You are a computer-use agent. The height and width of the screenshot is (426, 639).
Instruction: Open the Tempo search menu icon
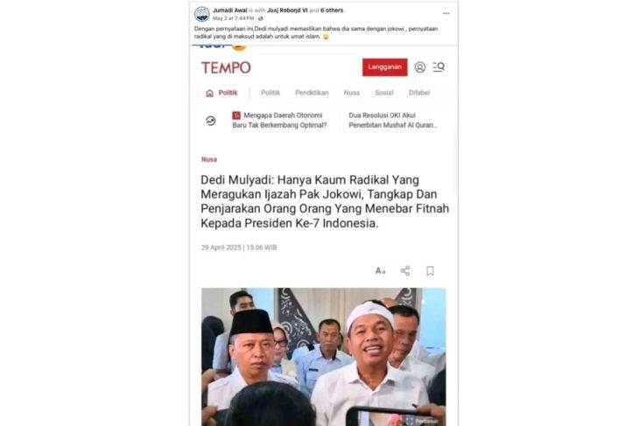click(x=439, y=66)
